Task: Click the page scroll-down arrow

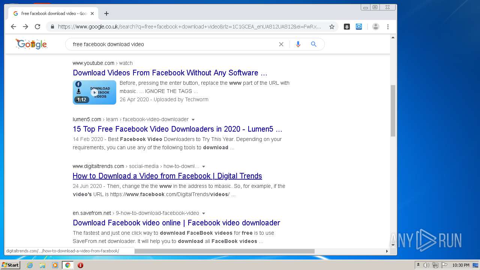Action: pyautogui.click(x=393, y=245)
